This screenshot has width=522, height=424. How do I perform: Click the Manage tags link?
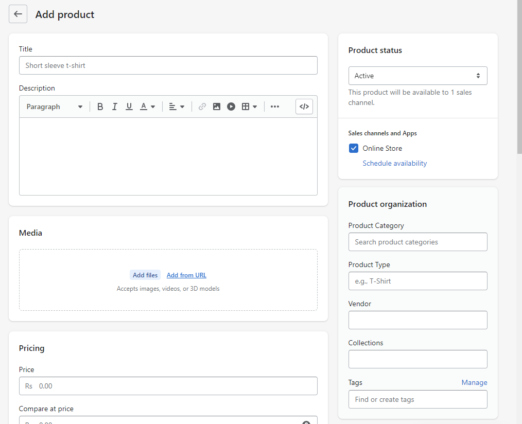(474, 382)
